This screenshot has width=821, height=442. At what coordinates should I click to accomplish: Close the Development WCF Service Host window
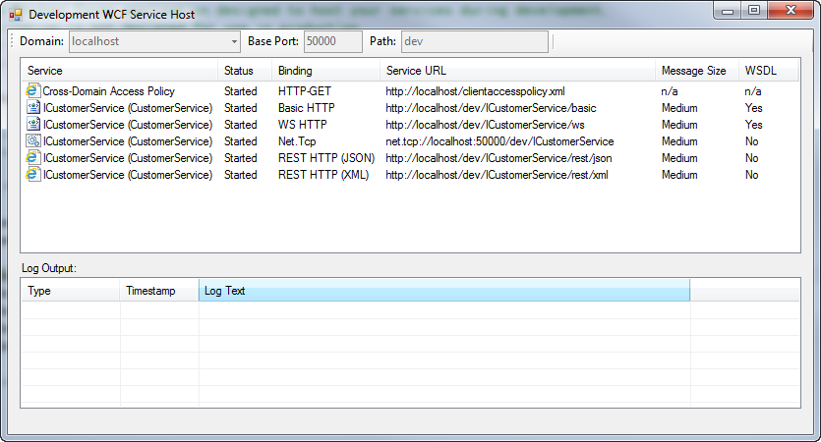[x=791, y=11]
